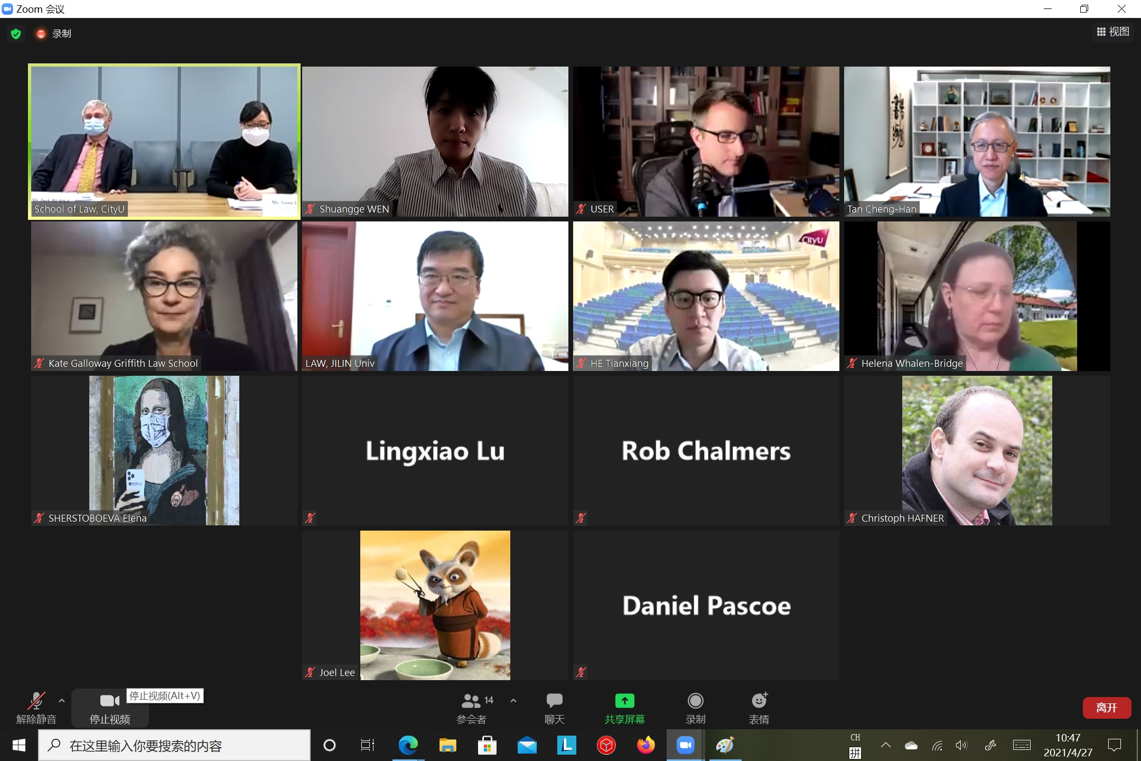Click the red recording indicator 录制

pyautogui.click(x=53, y=34)
